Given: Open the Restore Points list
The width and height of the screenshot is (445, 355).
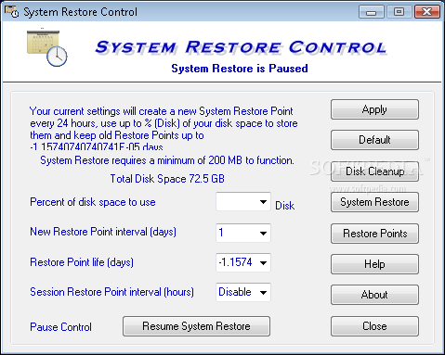Looking at the screenshot, I should [374, 234].
